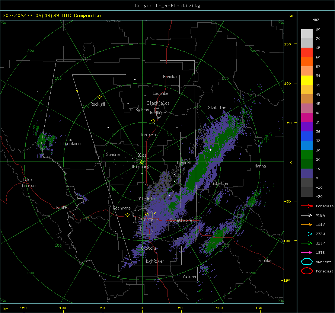The image size is (335, 313).
Task: Click the Sylvan label
Action: click(x=142, y=110)
